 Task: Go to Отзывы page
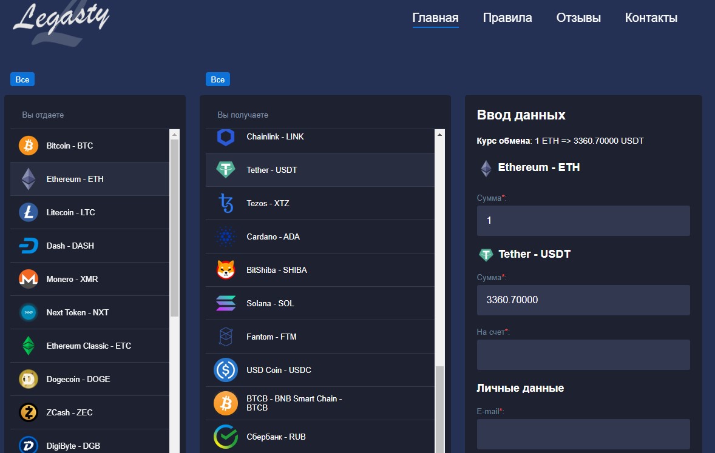point(578,18)
